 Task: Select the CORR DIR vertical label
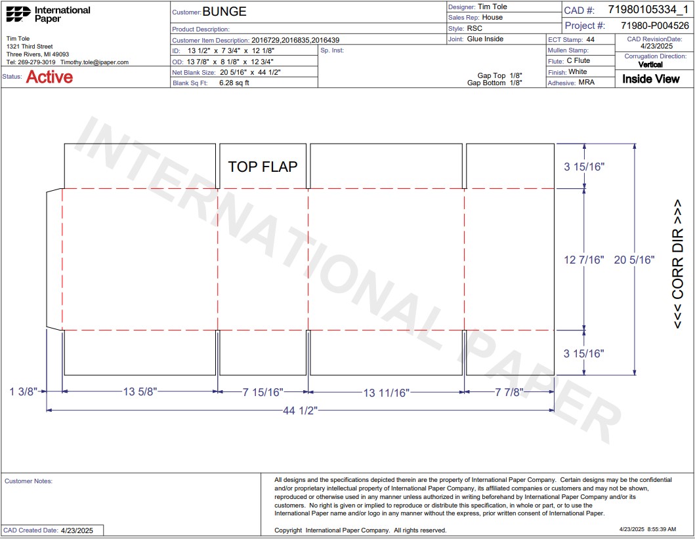(678, 264)
